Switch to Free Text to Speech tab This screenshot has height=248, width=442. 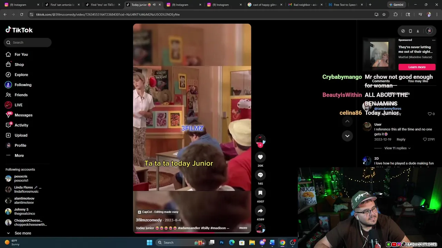click(x=346, y=5)
